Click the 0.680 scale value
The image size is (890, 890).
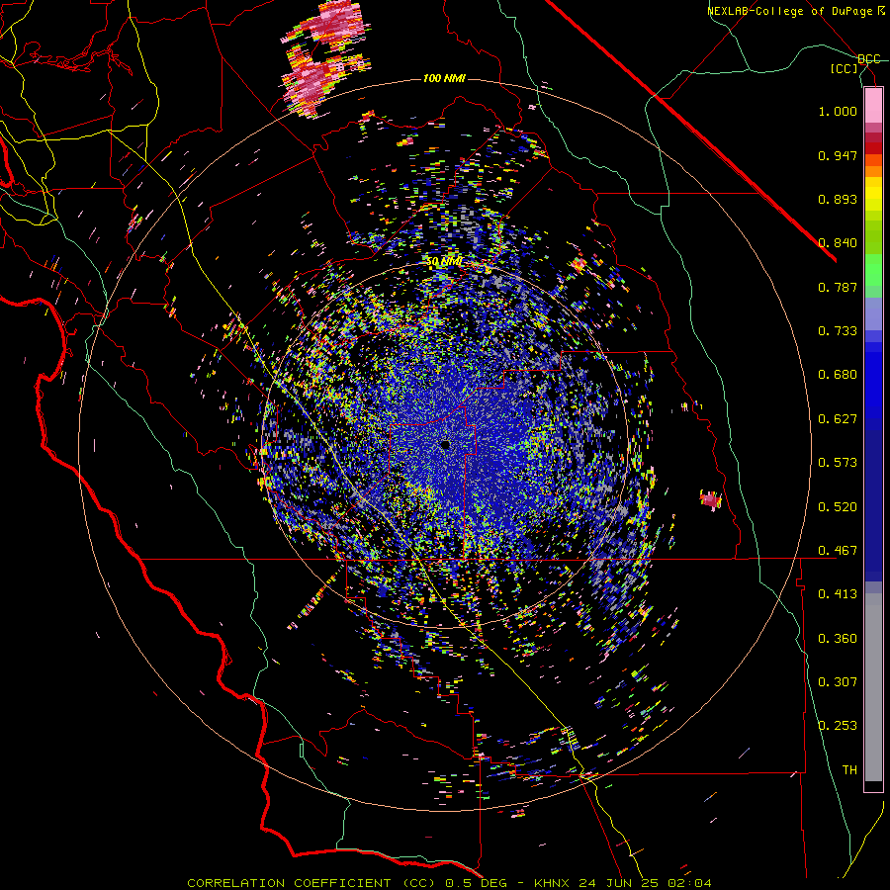click(x=838, y=375)
